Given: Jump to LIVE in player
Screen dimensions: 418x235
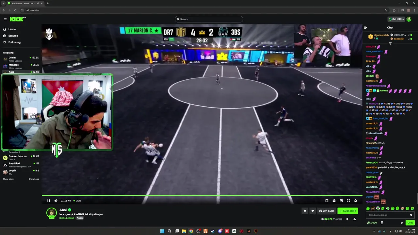Looking at the screenshot, I should pyautogui.click(x=77, y=201).
